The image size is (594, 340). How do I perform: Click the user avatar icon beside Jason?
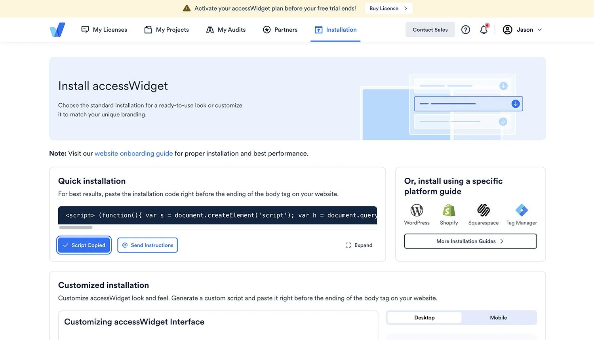(x=507, y=30)
